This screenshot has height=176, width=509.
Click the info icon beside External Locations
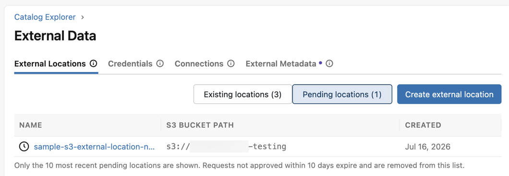[93, 64]
